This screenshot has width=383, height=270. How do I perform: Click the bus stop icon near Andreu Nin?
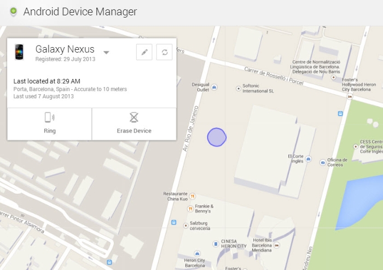pyautogui.click(x=340, y=114)
